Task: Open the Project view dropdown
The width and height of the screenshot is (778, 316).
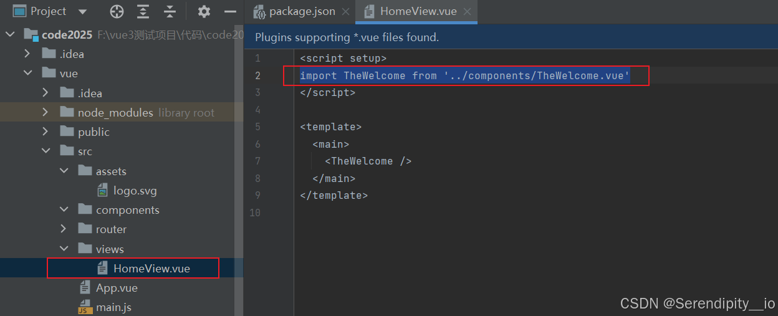Action: pos(83,11)
